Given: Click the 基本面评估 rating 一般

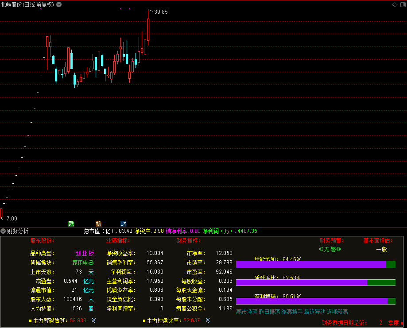Looking at the screenshot, I should tap(382, 249).
